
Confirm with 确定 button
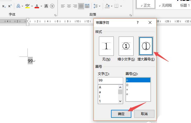121,114
